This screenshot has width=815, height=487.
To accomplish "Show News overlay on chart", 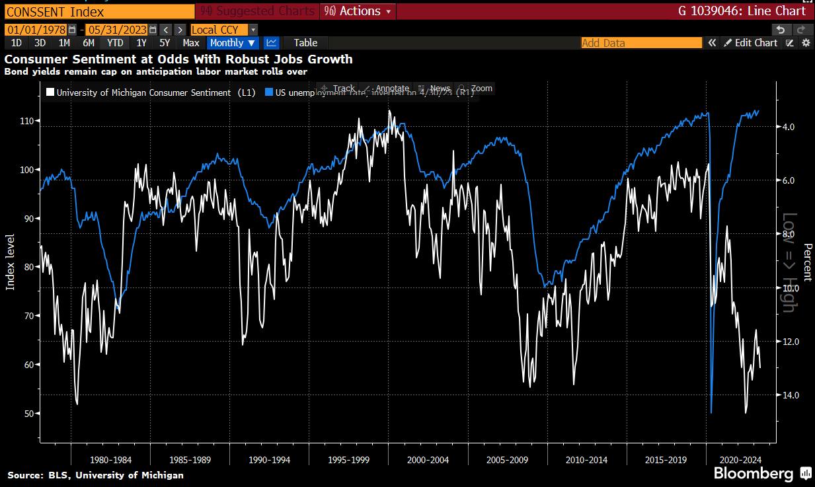I will pyautogui.click(x=434, y=89).
